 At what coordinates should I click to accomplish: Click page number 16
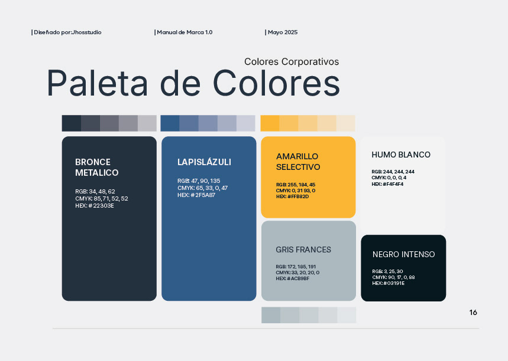[x=473, y=313]
